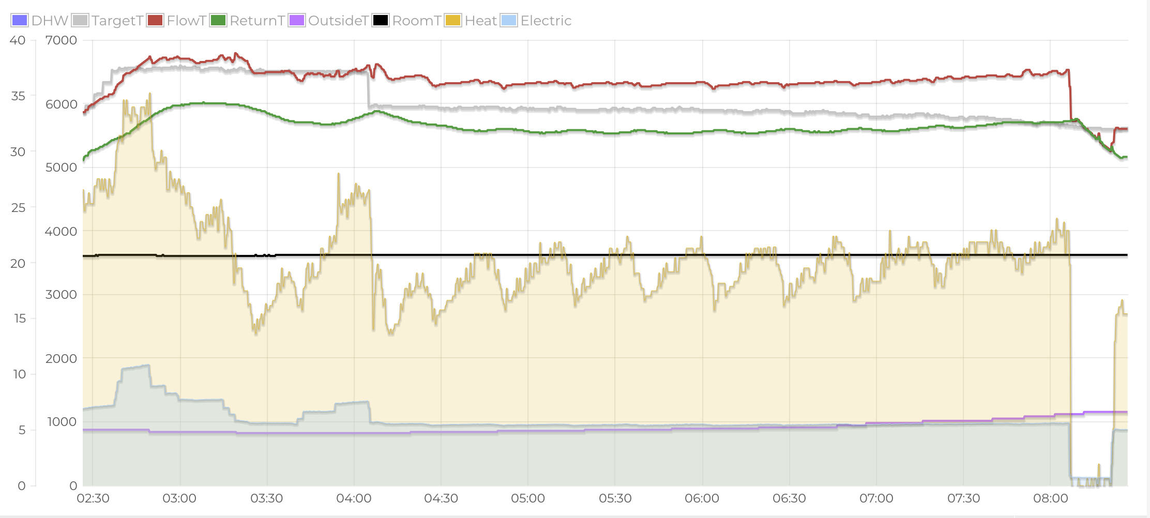Viewport: 1150px width, 518px height.
Task: Toggle the OutsideT legend text label
Action: coord(338,21)
